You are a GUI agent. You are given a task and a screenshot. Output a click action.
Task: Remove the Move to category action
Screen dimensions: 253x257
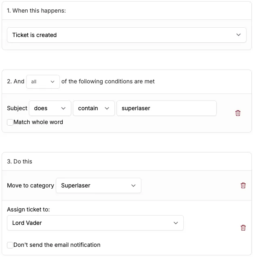click(x=243, y=185)
